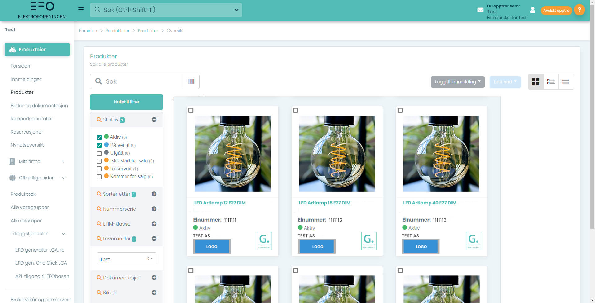
Task: Switch to detailed list view icon
Action: pyautogui.click(x=551, y=82)
